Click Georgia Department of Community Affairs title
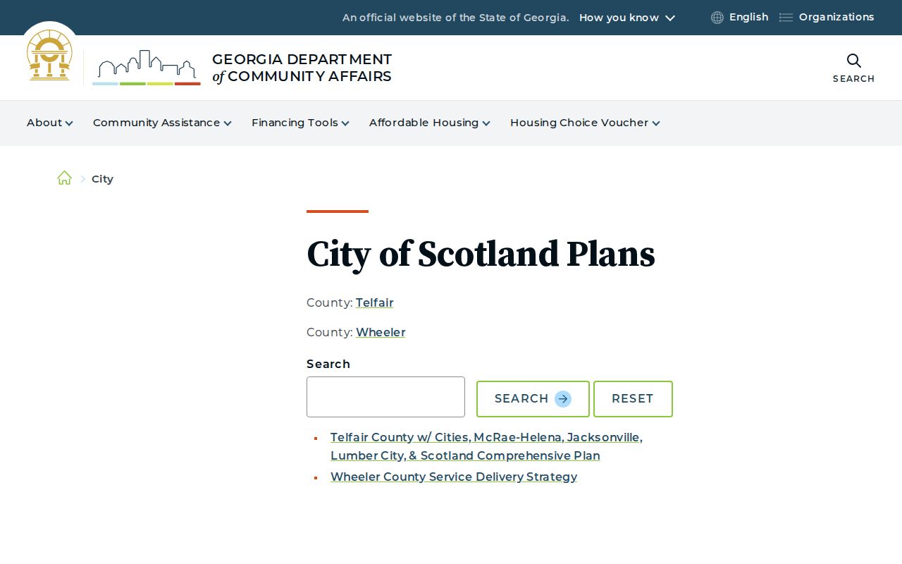902x564 pixels. [x=302, y=68]
